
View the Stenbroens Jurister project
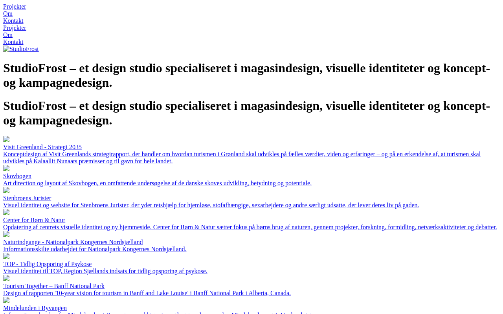(27, 198)
